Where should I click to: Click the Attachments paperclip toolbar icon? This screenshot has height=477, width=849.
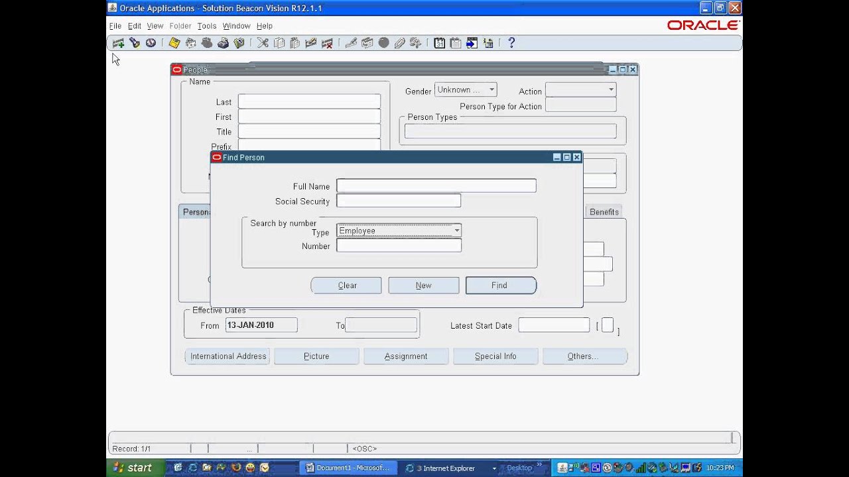click(x=399, y=43)
